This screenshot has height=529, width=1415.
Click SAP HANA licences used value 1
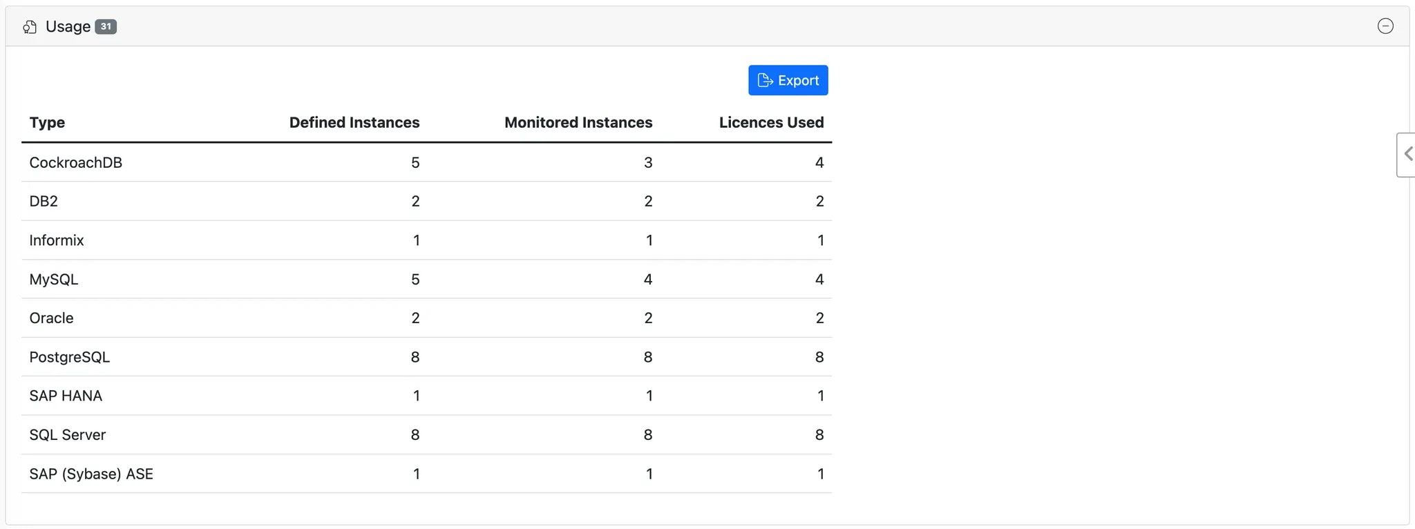[820, 396]
